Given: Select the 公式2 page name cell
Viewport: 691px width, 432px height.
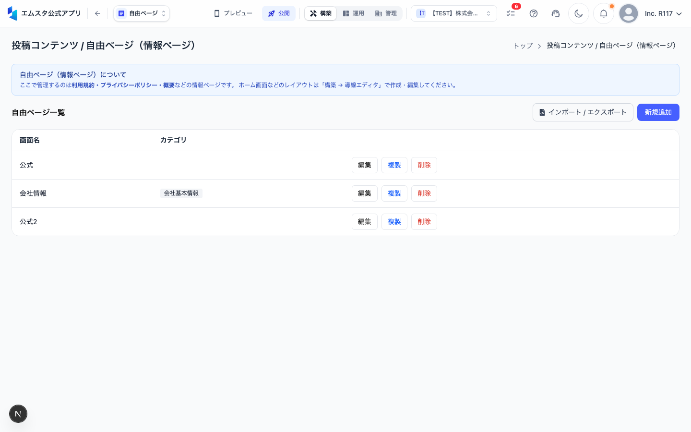Looking at the screenshot, I should coord(28,222).
